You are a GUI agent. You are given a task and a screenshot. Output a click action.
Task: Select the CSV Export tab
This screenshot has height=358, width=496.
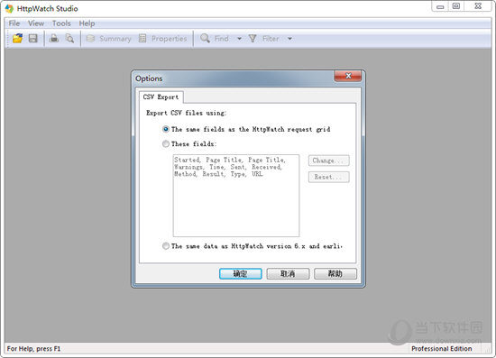coord(161,97)
